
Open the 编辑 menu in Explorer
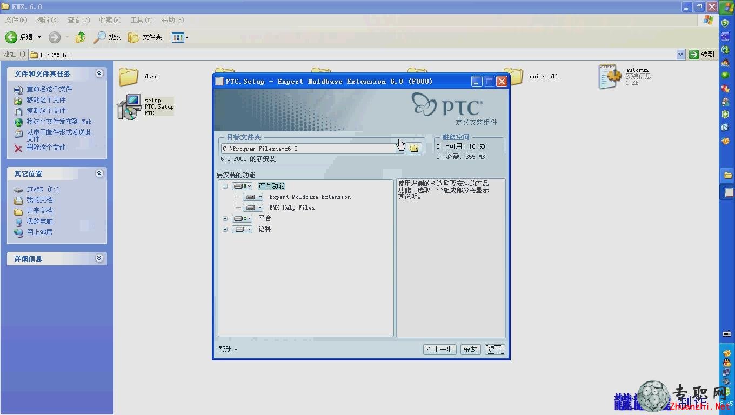(x=47, y=20)
